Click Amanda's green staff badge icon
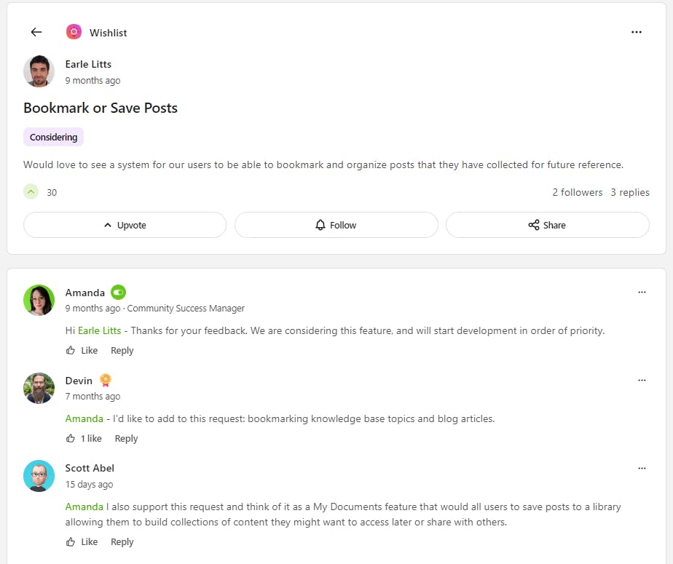673x564 pixels. point(118,293)
